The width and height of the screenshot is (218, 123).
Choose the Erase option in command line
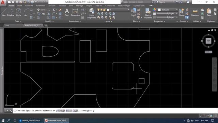tap(69, 111)
